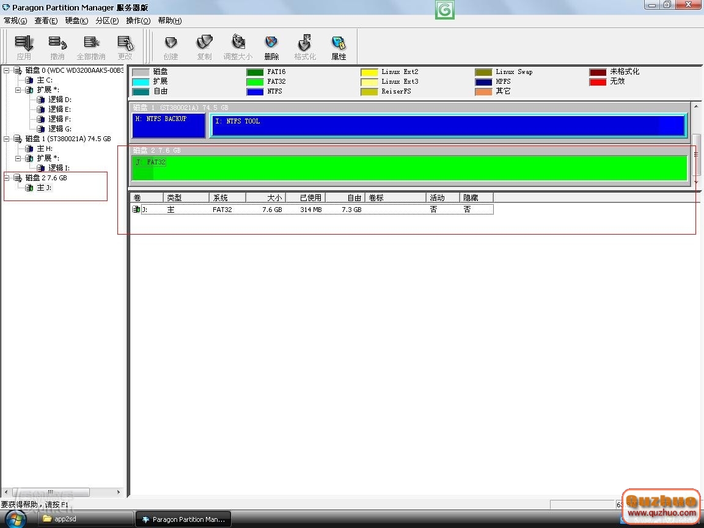Collapse the 磁盘 1 ST380021A tree node

click(x=7, y=139)
